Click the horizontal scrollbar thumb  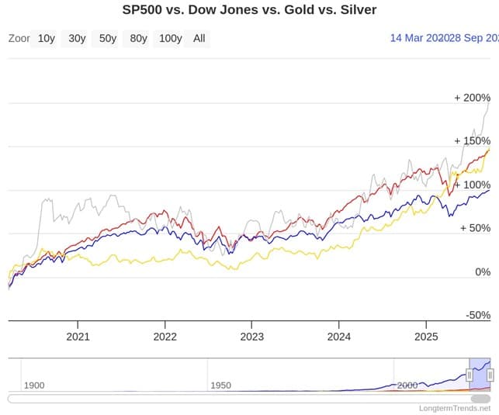pos(480,399)
